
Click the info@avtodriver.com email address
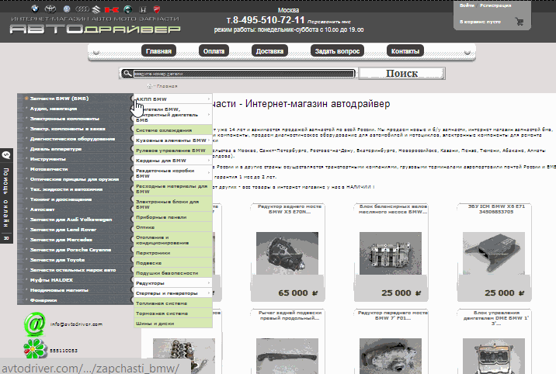click(x=76, y=324)
